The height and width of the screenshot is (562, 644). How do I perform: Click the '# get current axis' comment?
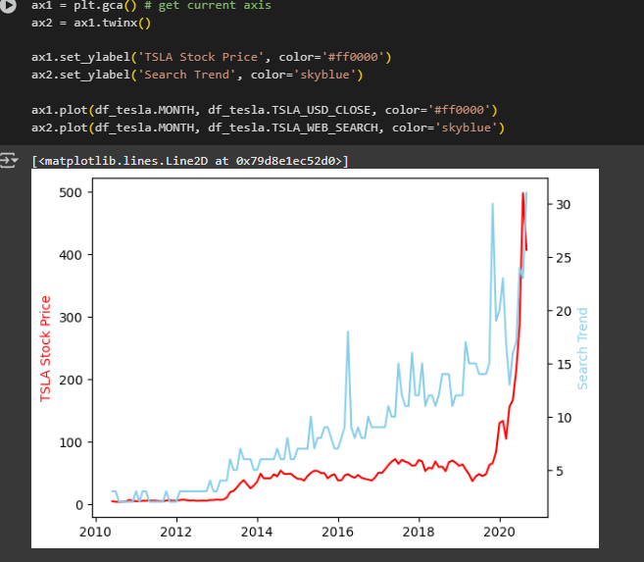(208, 5)
